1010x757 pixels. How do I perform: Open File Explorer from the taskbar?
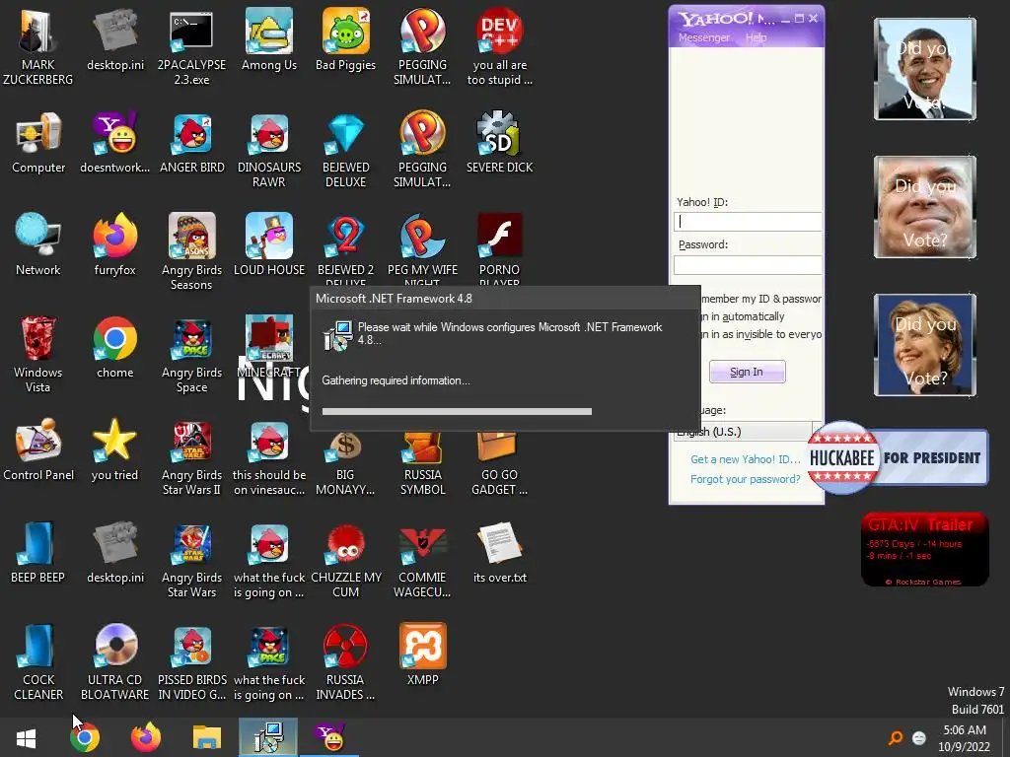[207, 737]
